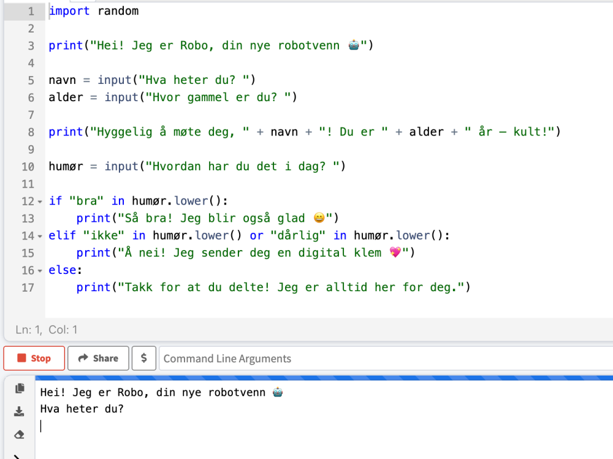This screenshot has height=459, width=613.
Task: Click the copy output icon
Action: coord(20,389)
